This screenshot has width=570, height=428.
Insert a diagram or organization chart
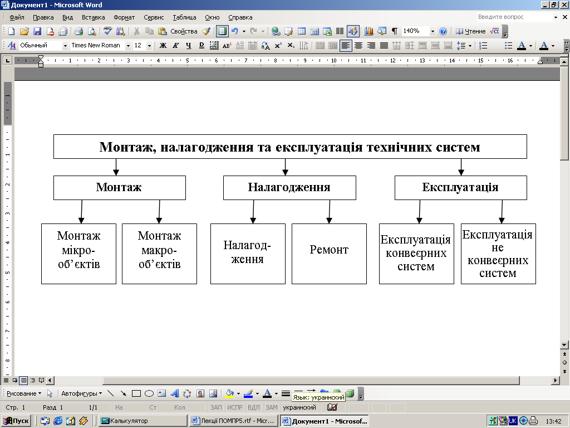click(187, 393)
